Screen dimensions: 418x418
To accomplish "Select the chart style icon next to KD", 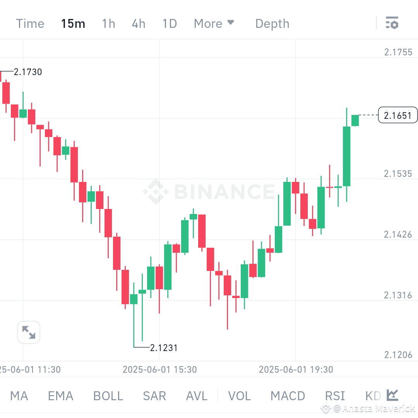I will pyautogui.click(x=392, y=395).
